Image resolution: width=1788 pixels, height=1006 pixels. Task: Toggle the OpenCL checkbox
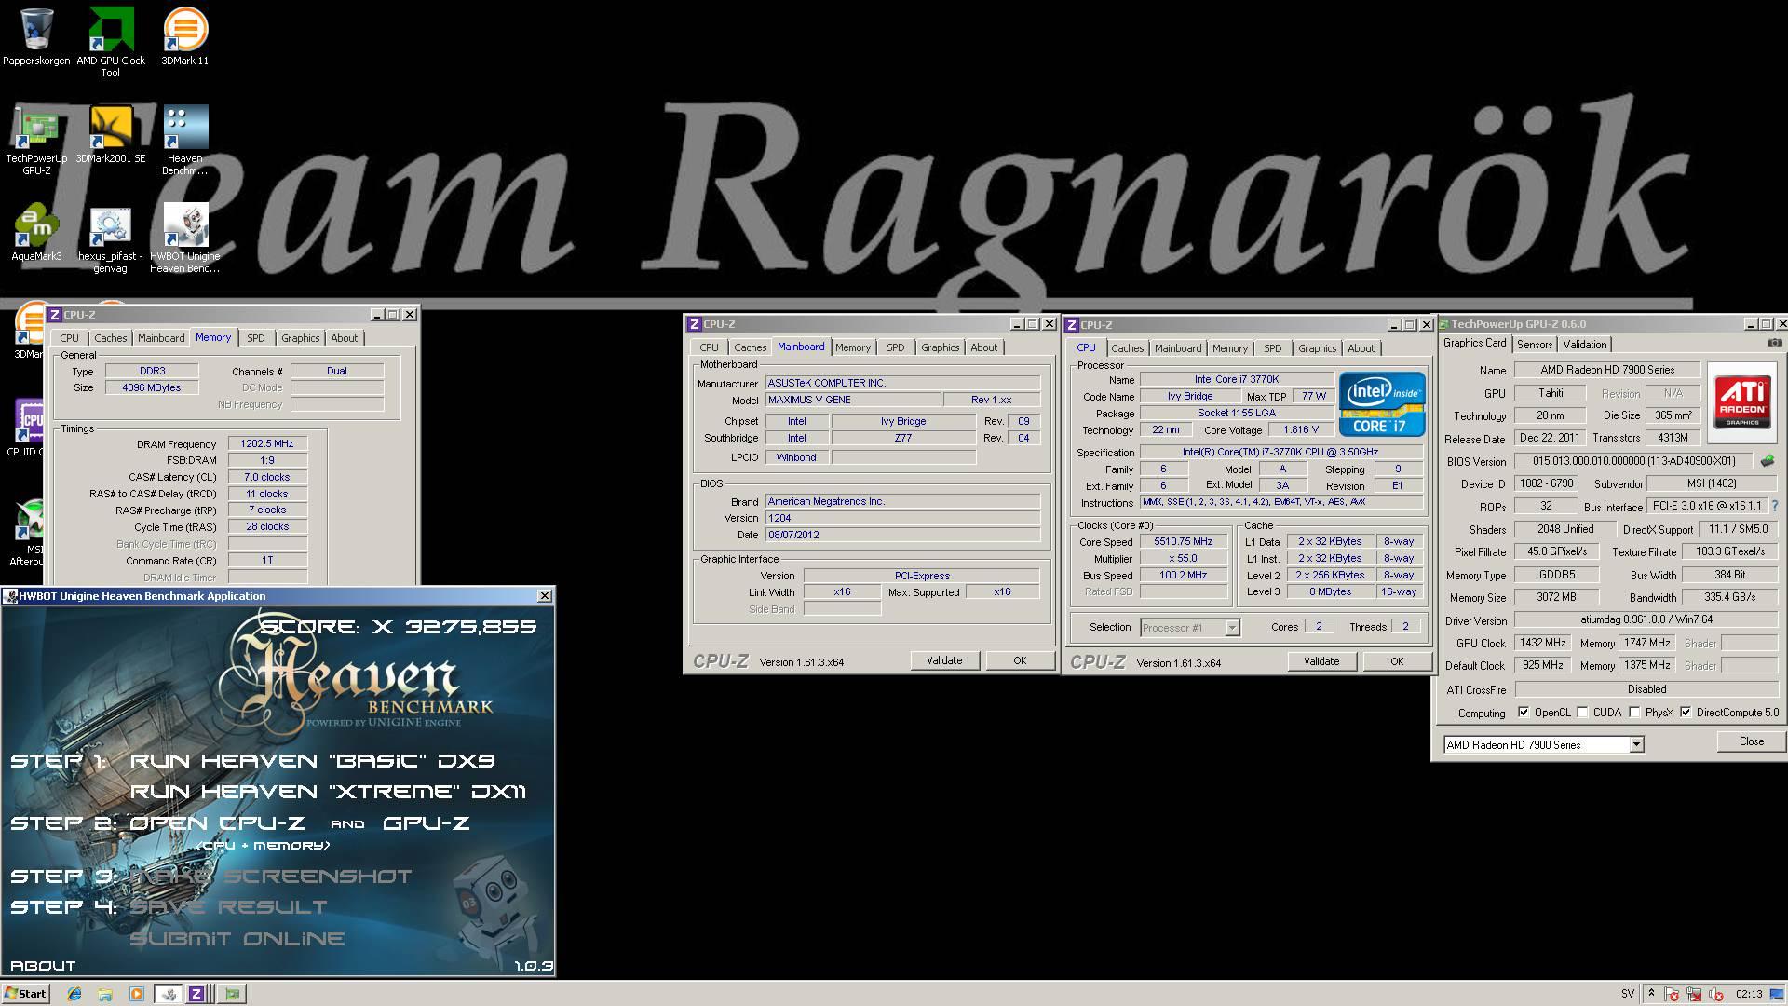[1524, 713]
